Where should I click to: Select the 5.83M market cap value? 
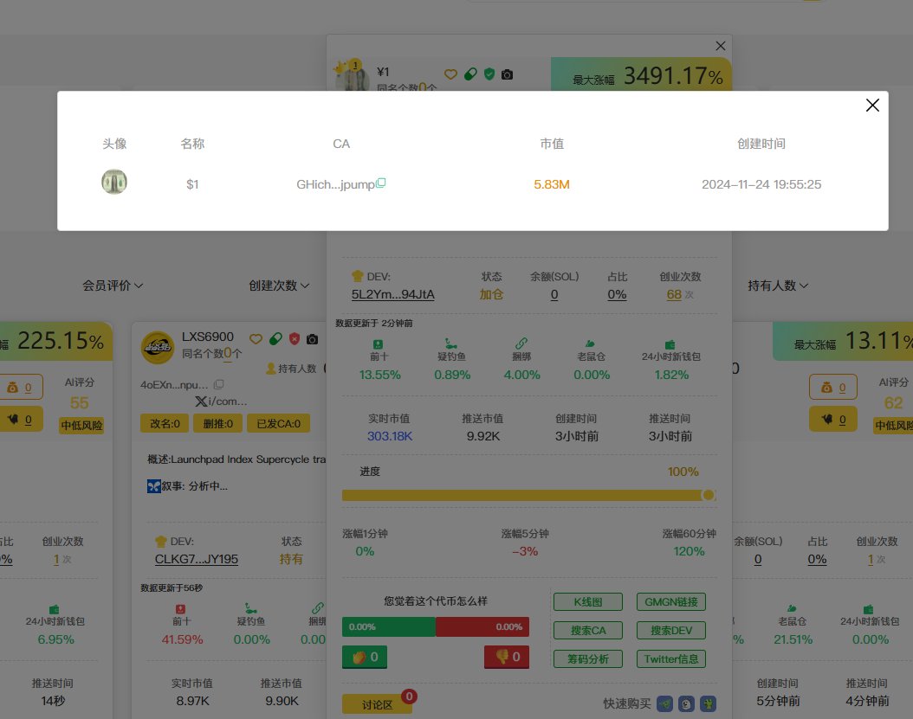click(552, 184)
